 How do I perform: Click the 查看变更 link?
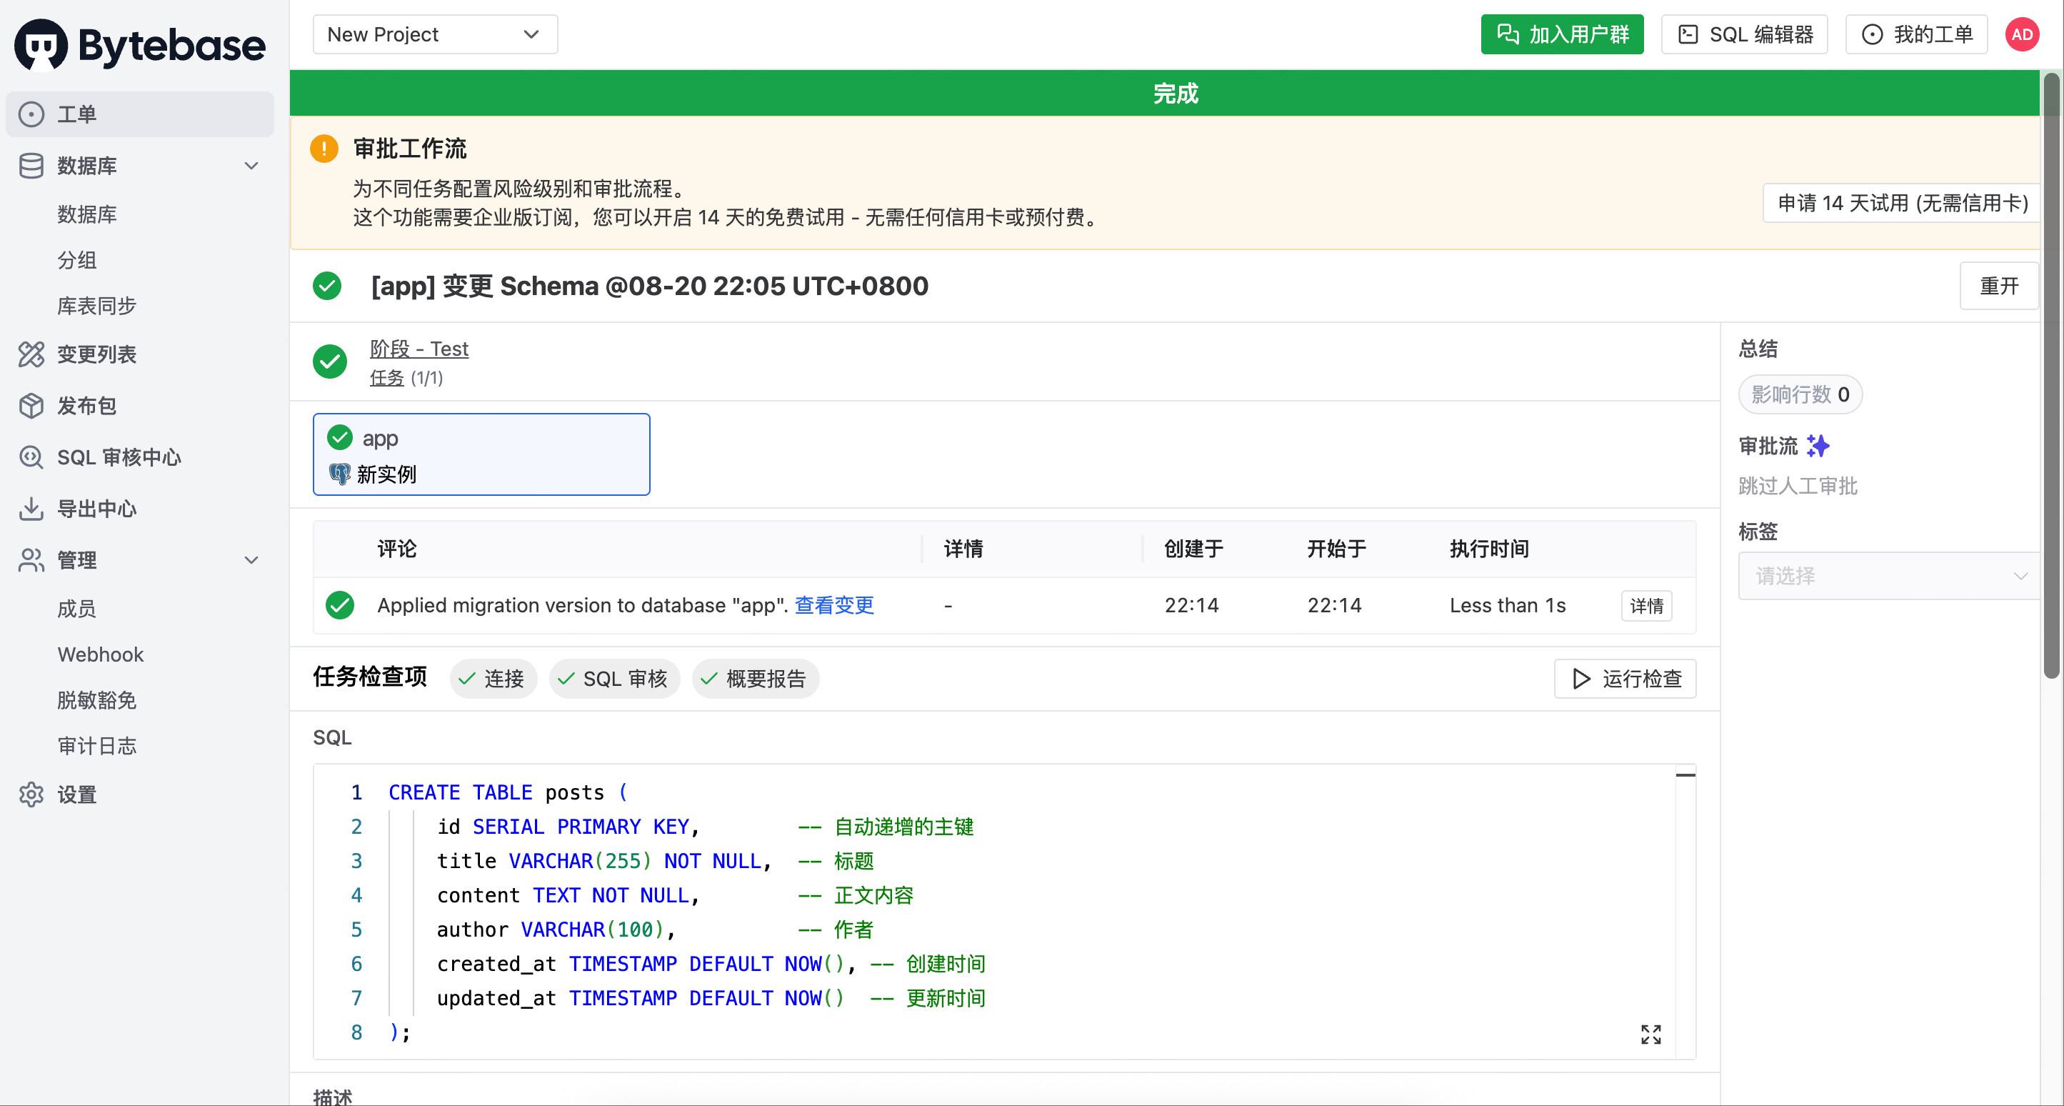coord(834,605)
